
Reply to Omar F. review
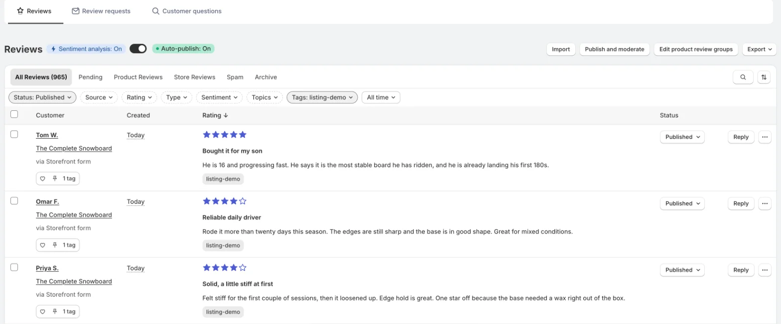pyautogui.click(x=741, y=203)
